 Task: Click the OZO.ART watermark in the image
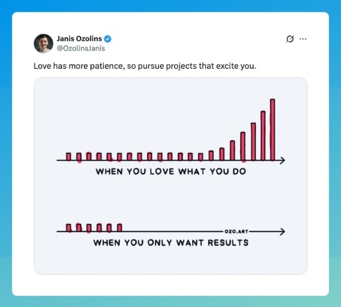[x=235, y=232]
